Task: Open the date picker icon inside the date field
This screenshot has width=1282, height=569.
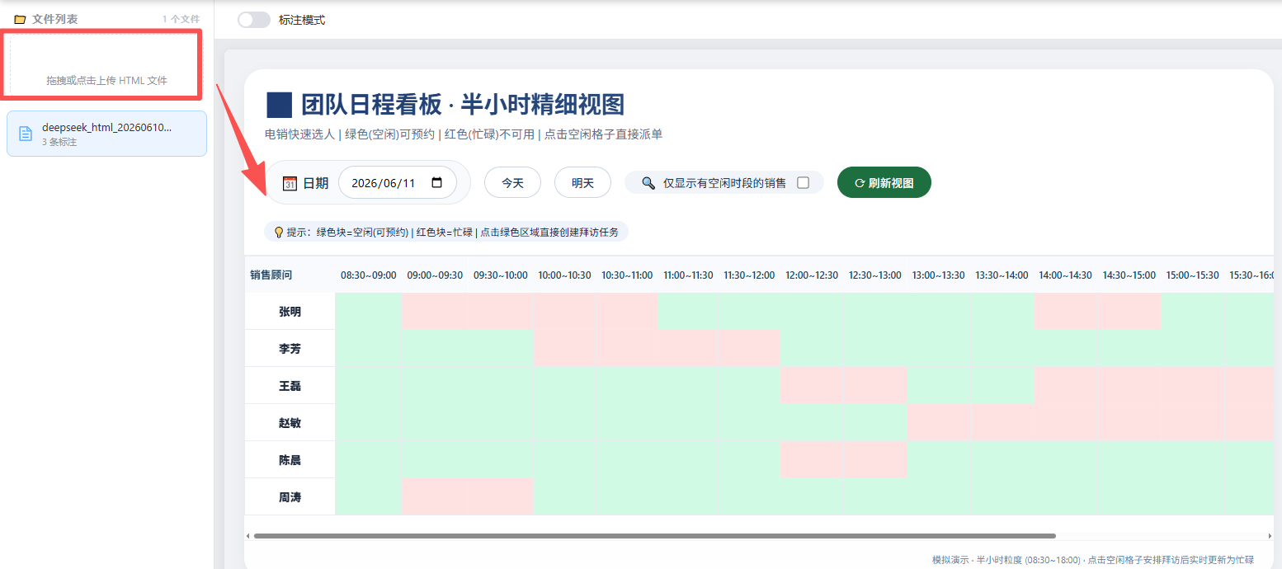Action: (437, 183)
